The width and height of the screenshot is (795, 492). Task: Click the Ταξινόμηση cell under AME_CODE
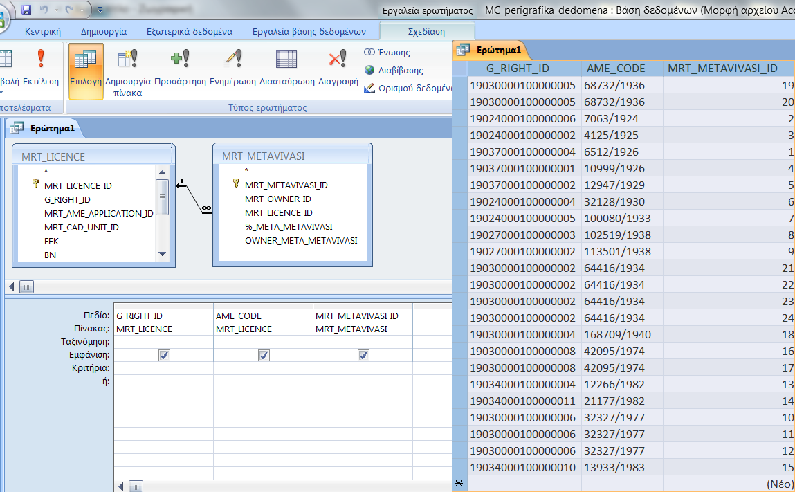[263, 342]
